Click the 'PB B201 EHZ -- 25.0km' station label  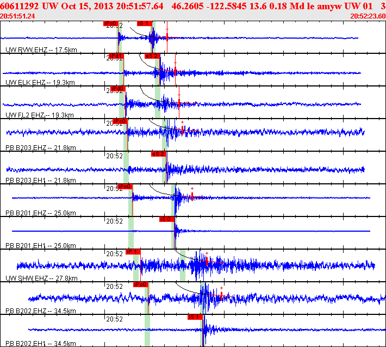41,213
